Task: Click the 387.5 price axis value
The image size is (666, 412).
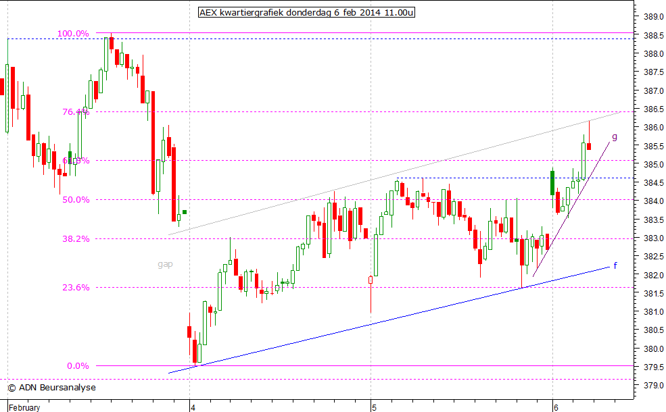Action: pyautogui.click(x=654, y=72)
